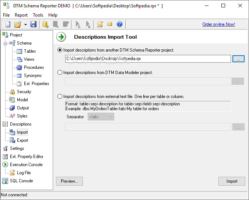Click the Execution Console play icon

click(x=5, y=165)
